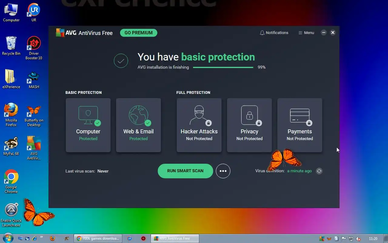Launch the AVG AntiVirus desktop shortcut

[x=34, y=148]
